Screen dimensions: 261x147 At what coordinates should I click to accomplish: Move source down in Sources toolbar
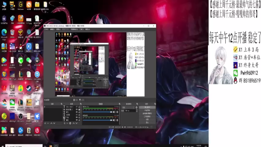(x=77, y=123)
